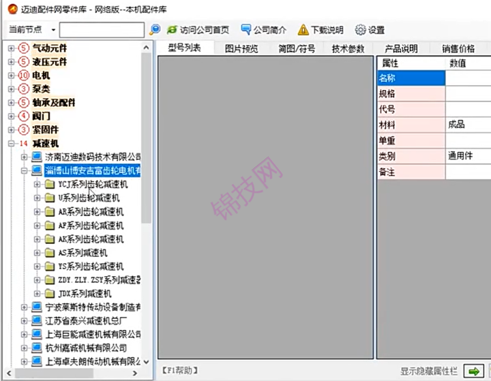Click folder icon of ZDY.ZLY.ZSY系列减速器
Viewport: 491px width, 381px height.
50,280
